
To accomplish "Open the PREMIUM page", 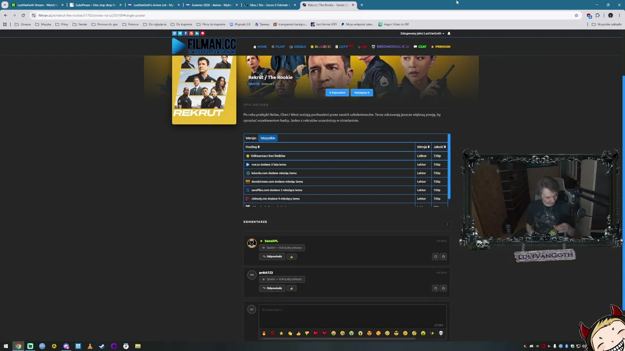I will [440, 47].
